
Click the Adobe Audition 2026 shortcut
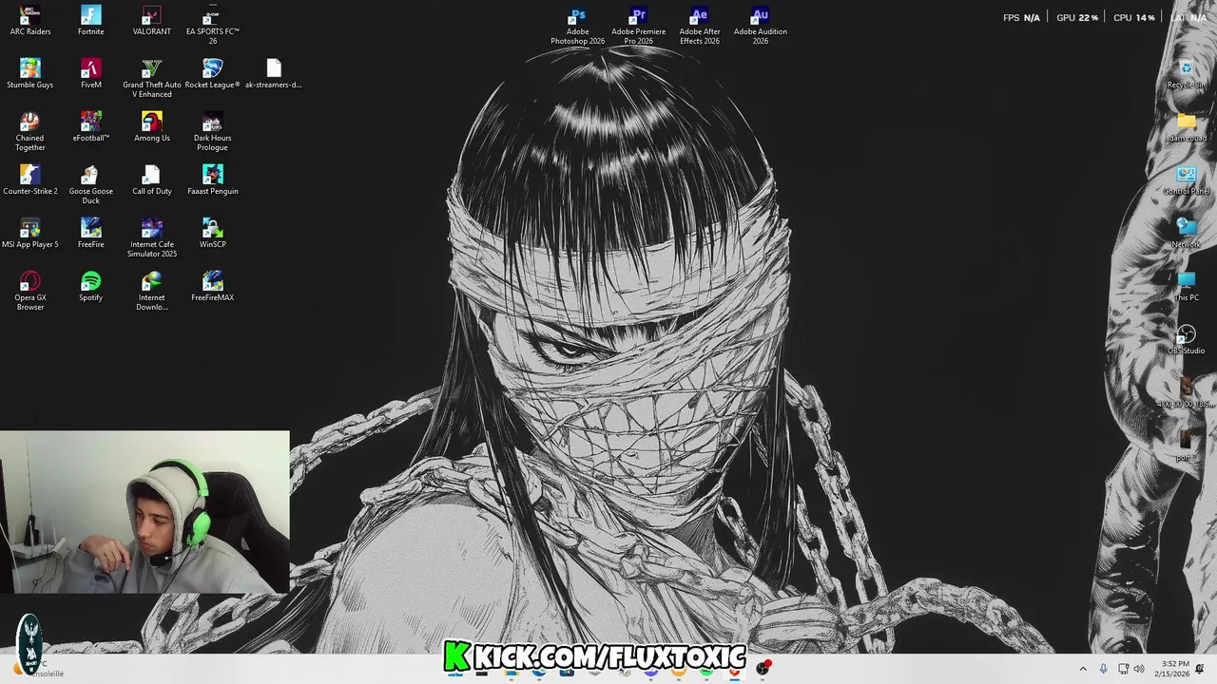coord(761,26)
